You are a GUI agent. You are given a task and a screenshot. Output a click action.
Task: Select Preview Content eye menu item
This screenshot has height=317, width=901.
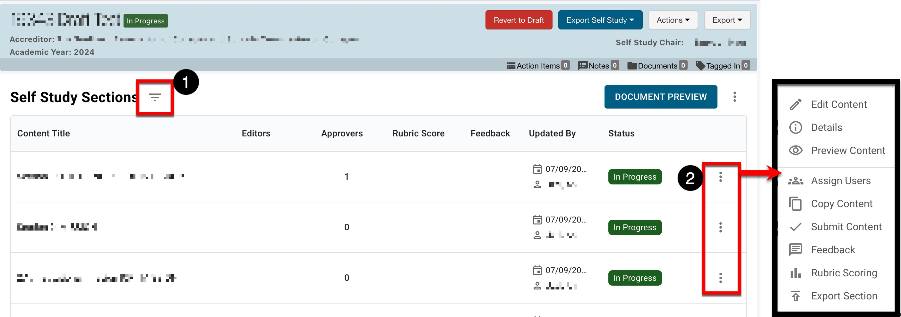(847, 150)
